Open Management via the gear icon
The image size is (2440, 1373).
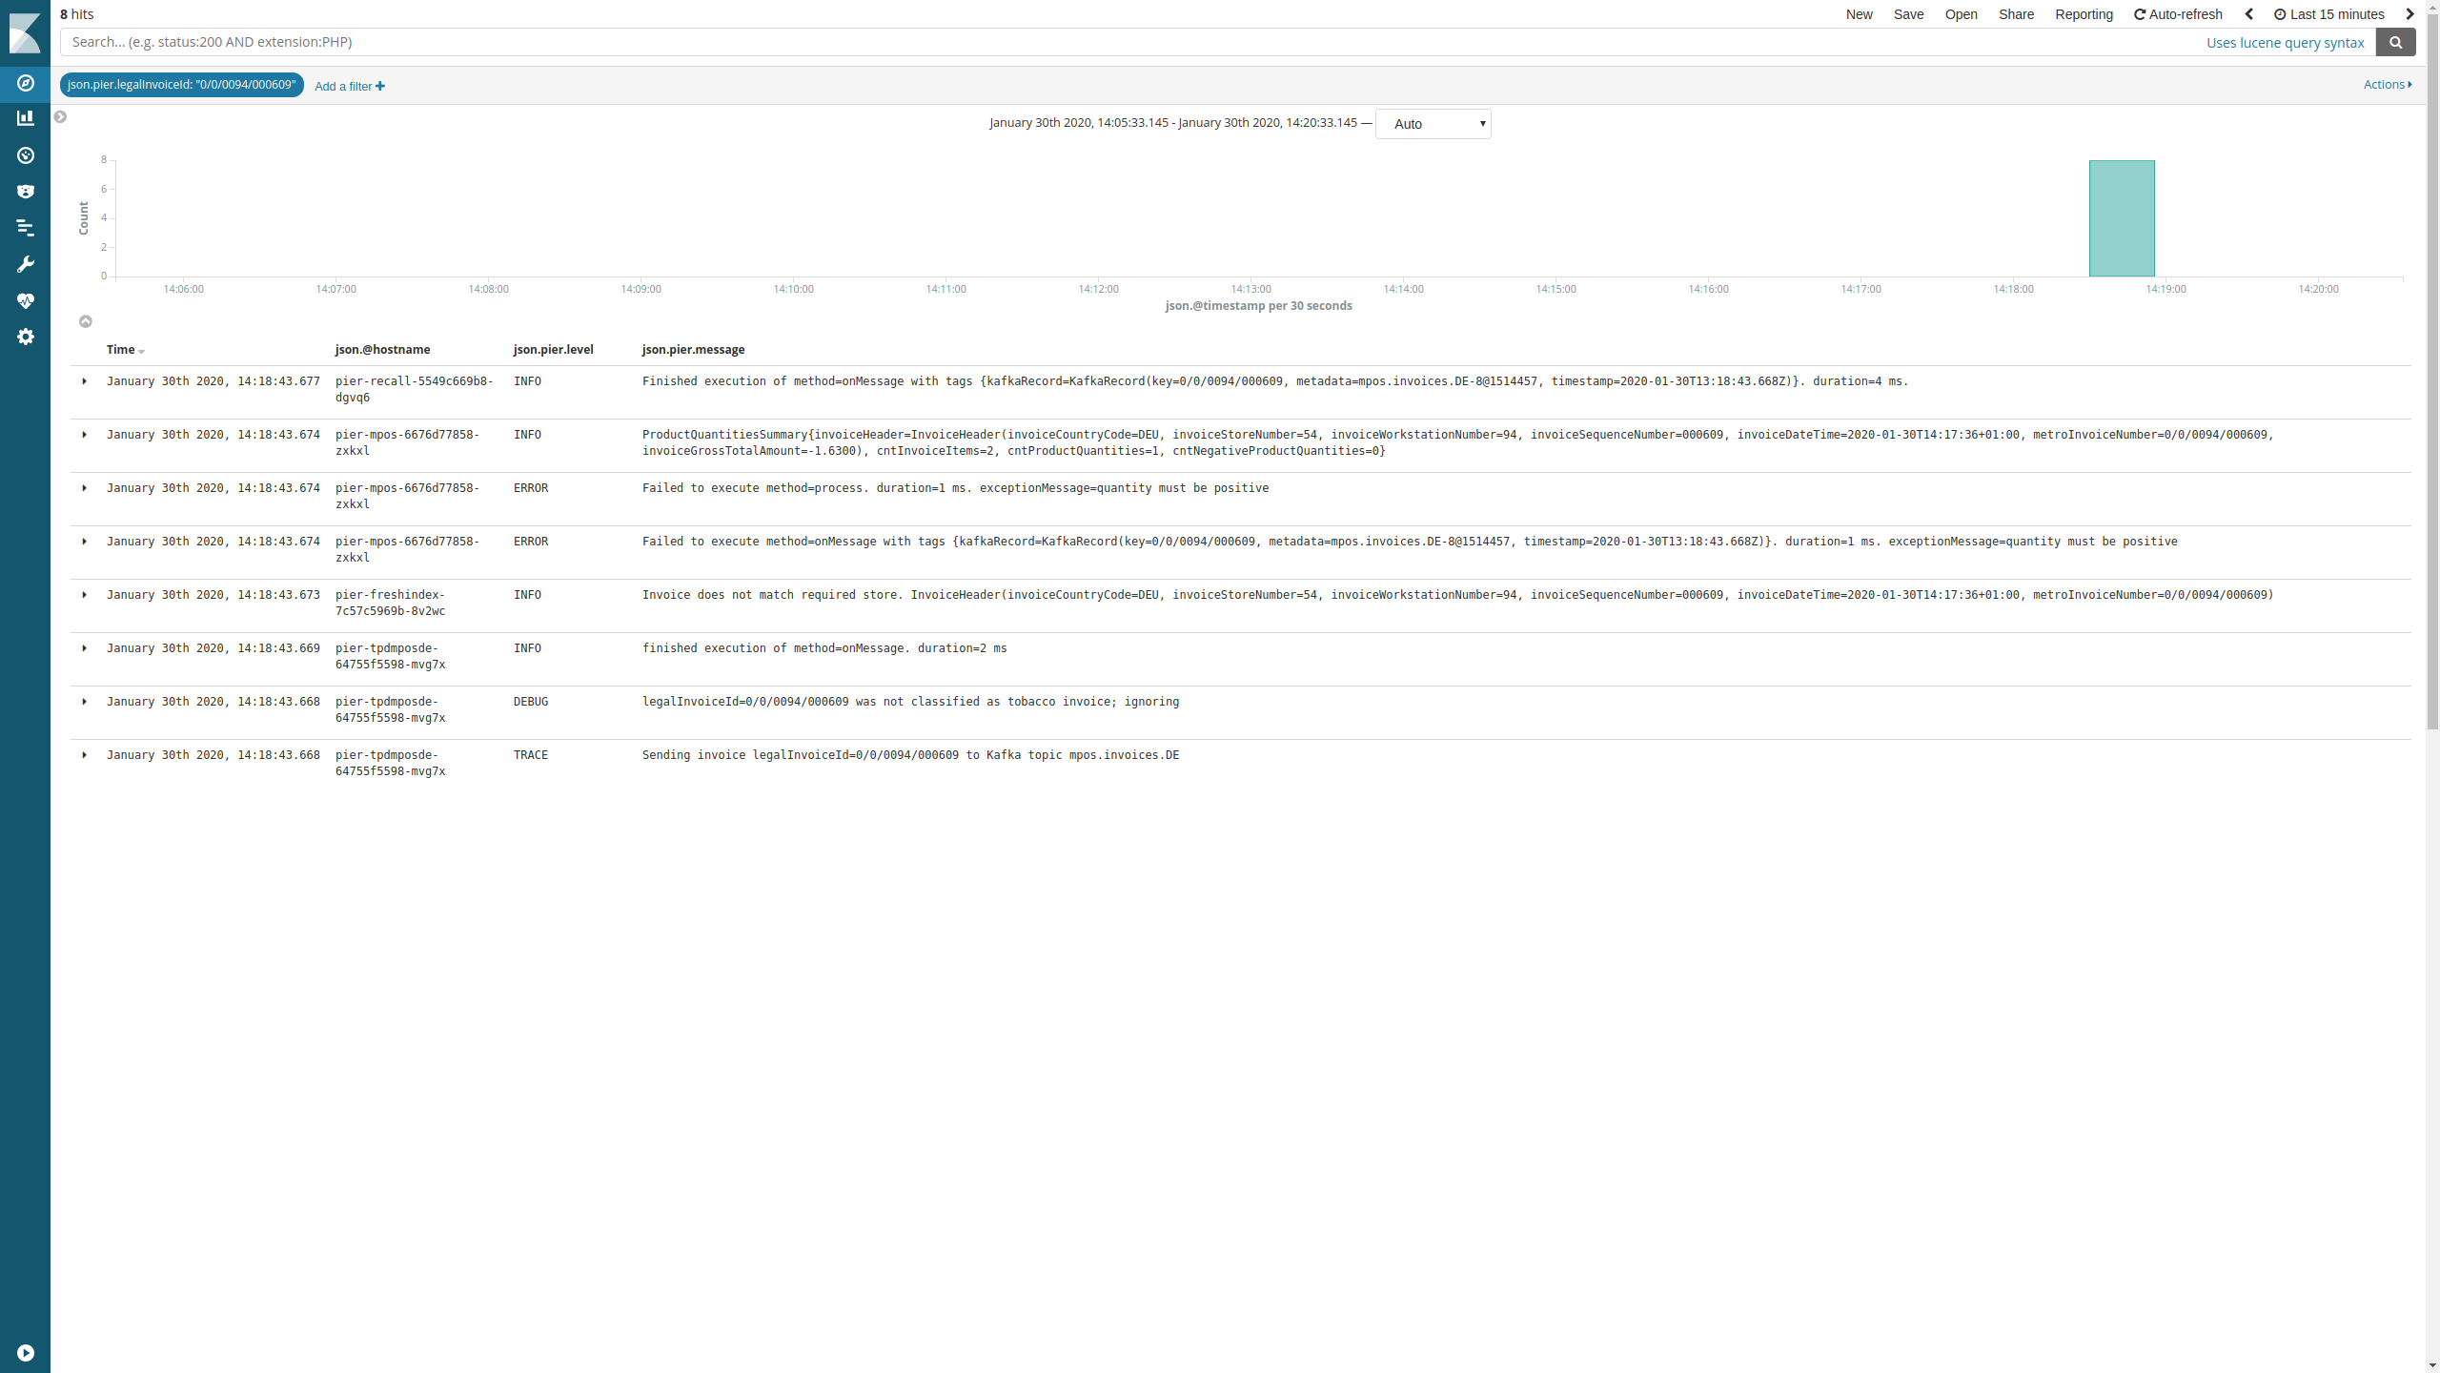point(25,336)
